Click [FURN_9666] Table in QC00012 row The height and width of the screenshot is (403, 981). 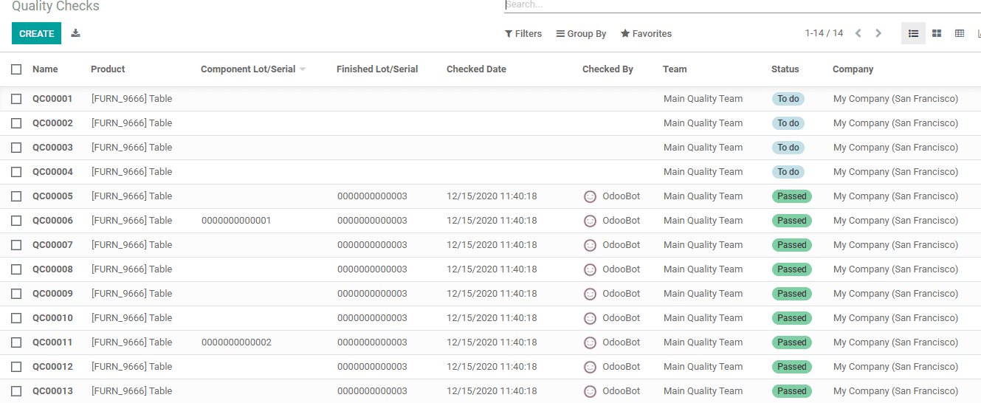pyautogui.click(x=131, y=367)
